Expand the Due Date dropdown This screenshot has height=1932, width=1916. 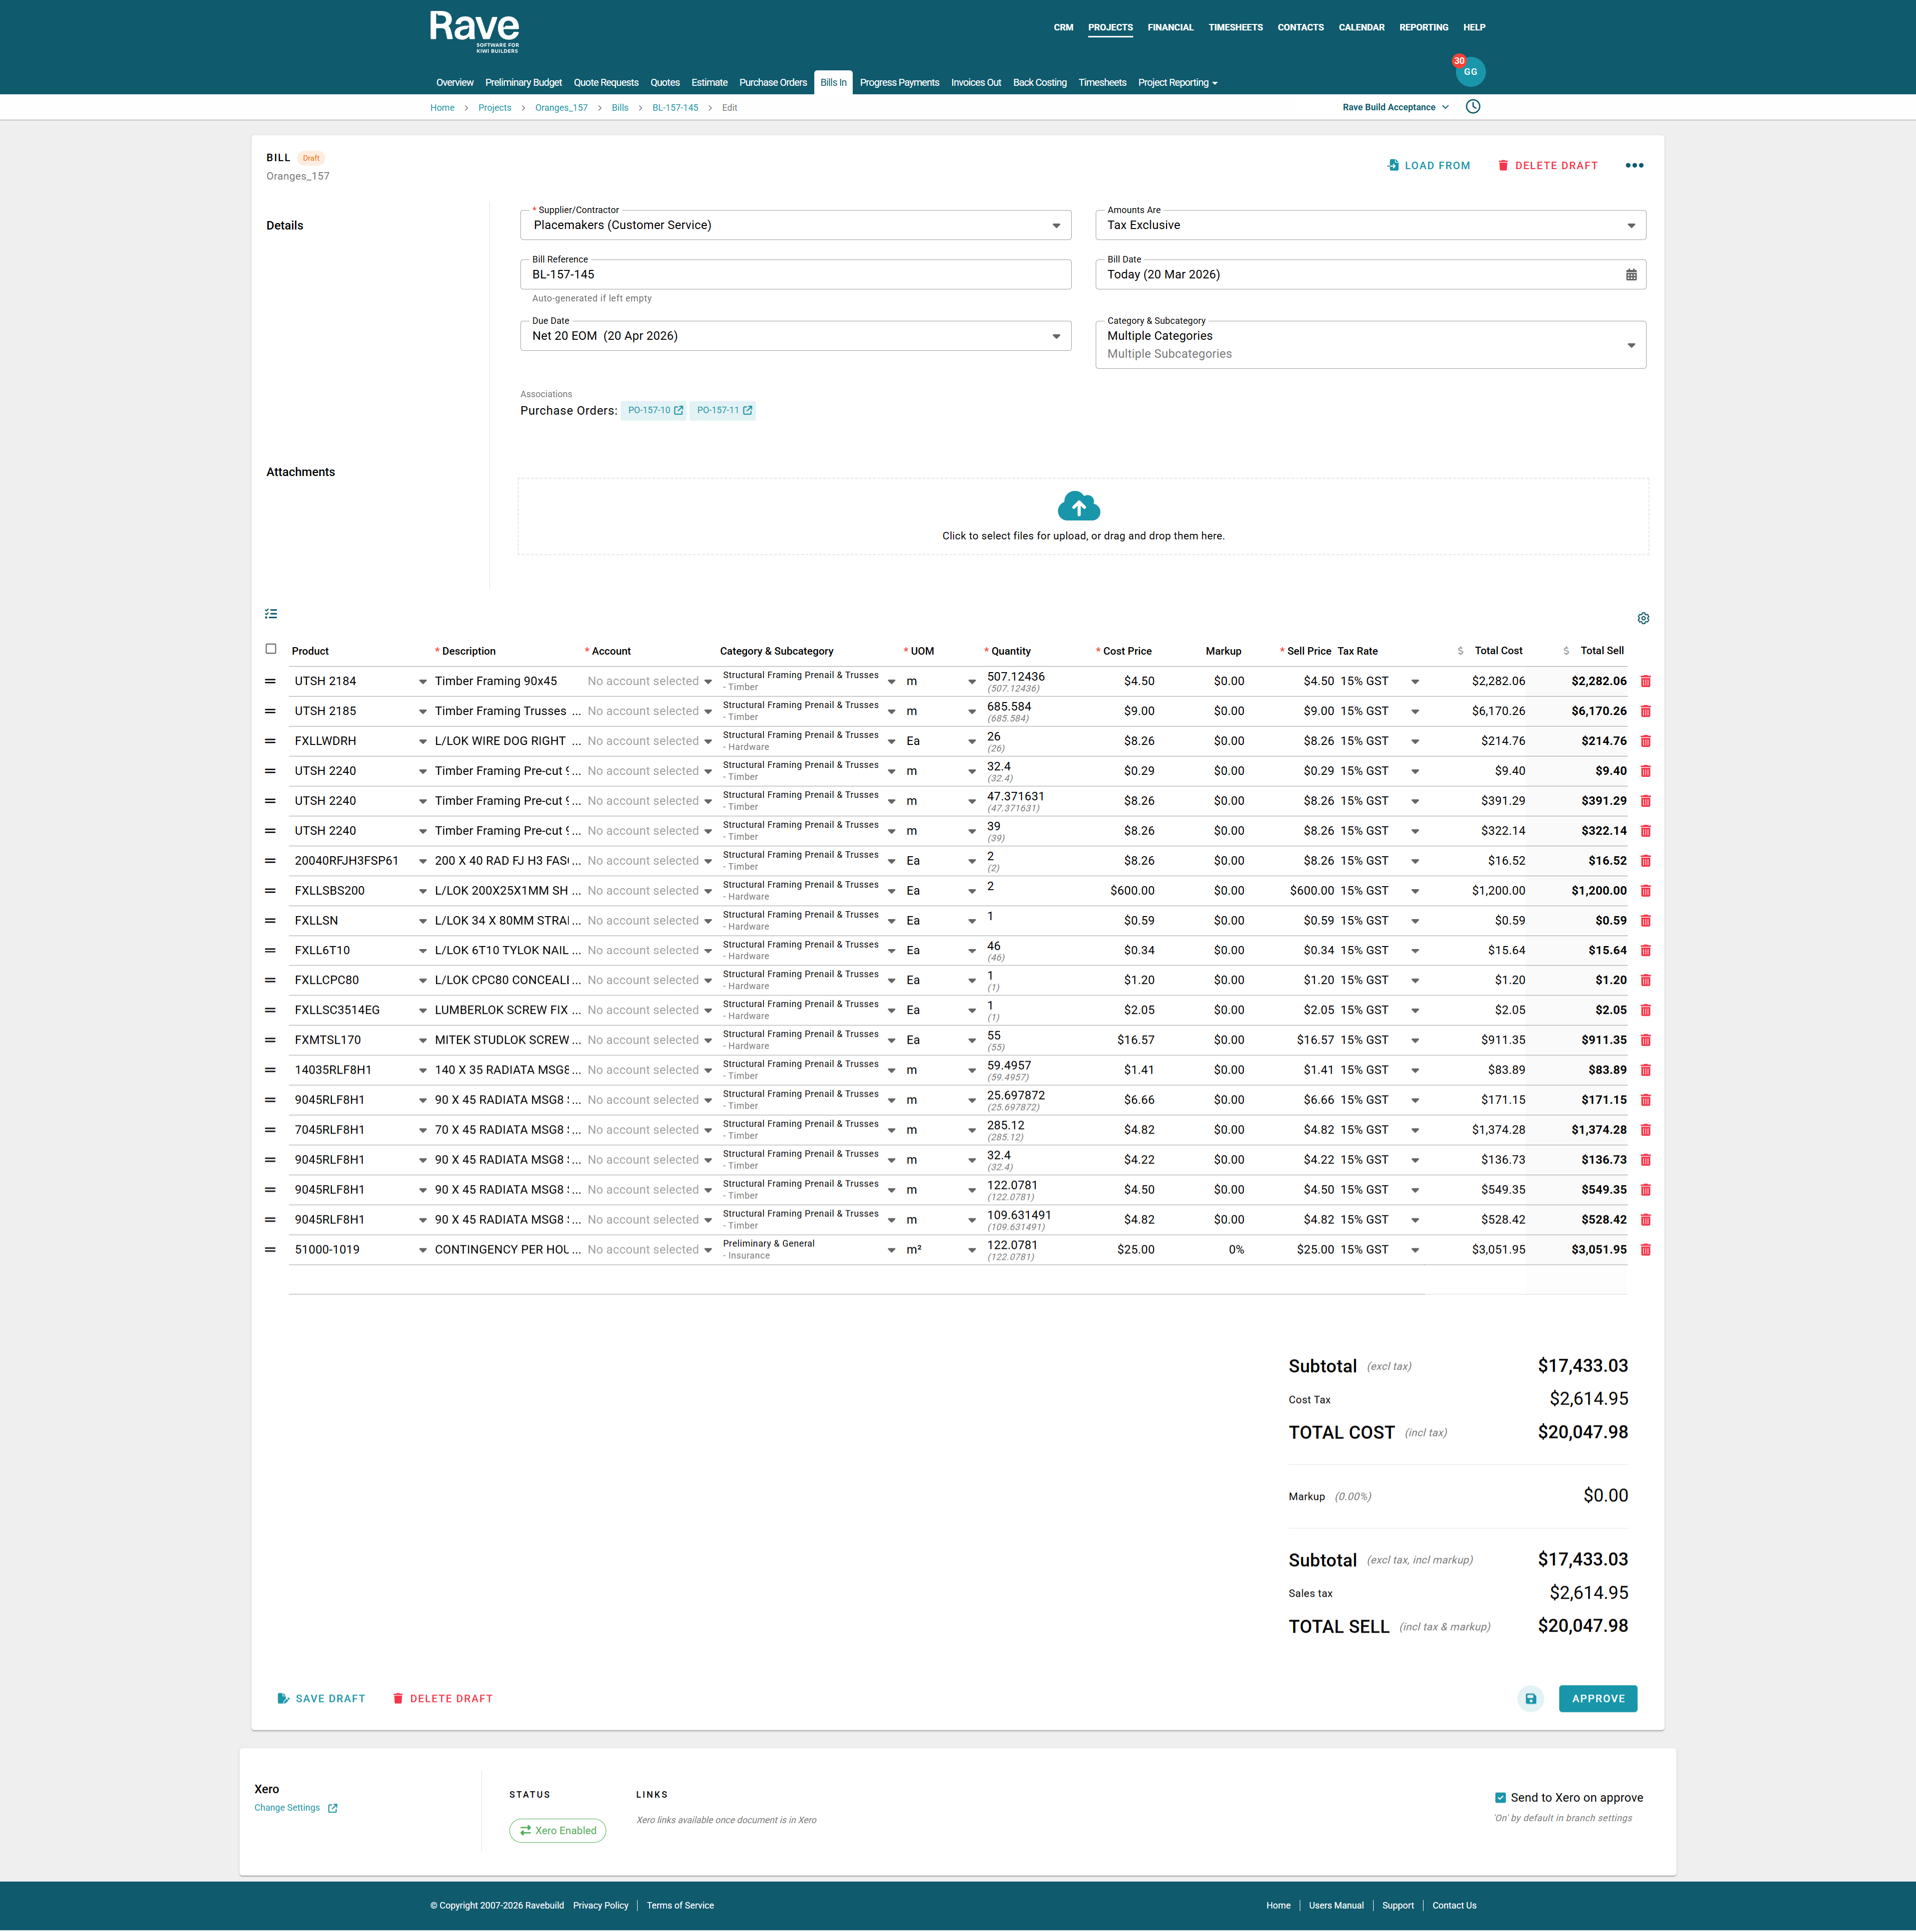tap(1056, 337)
